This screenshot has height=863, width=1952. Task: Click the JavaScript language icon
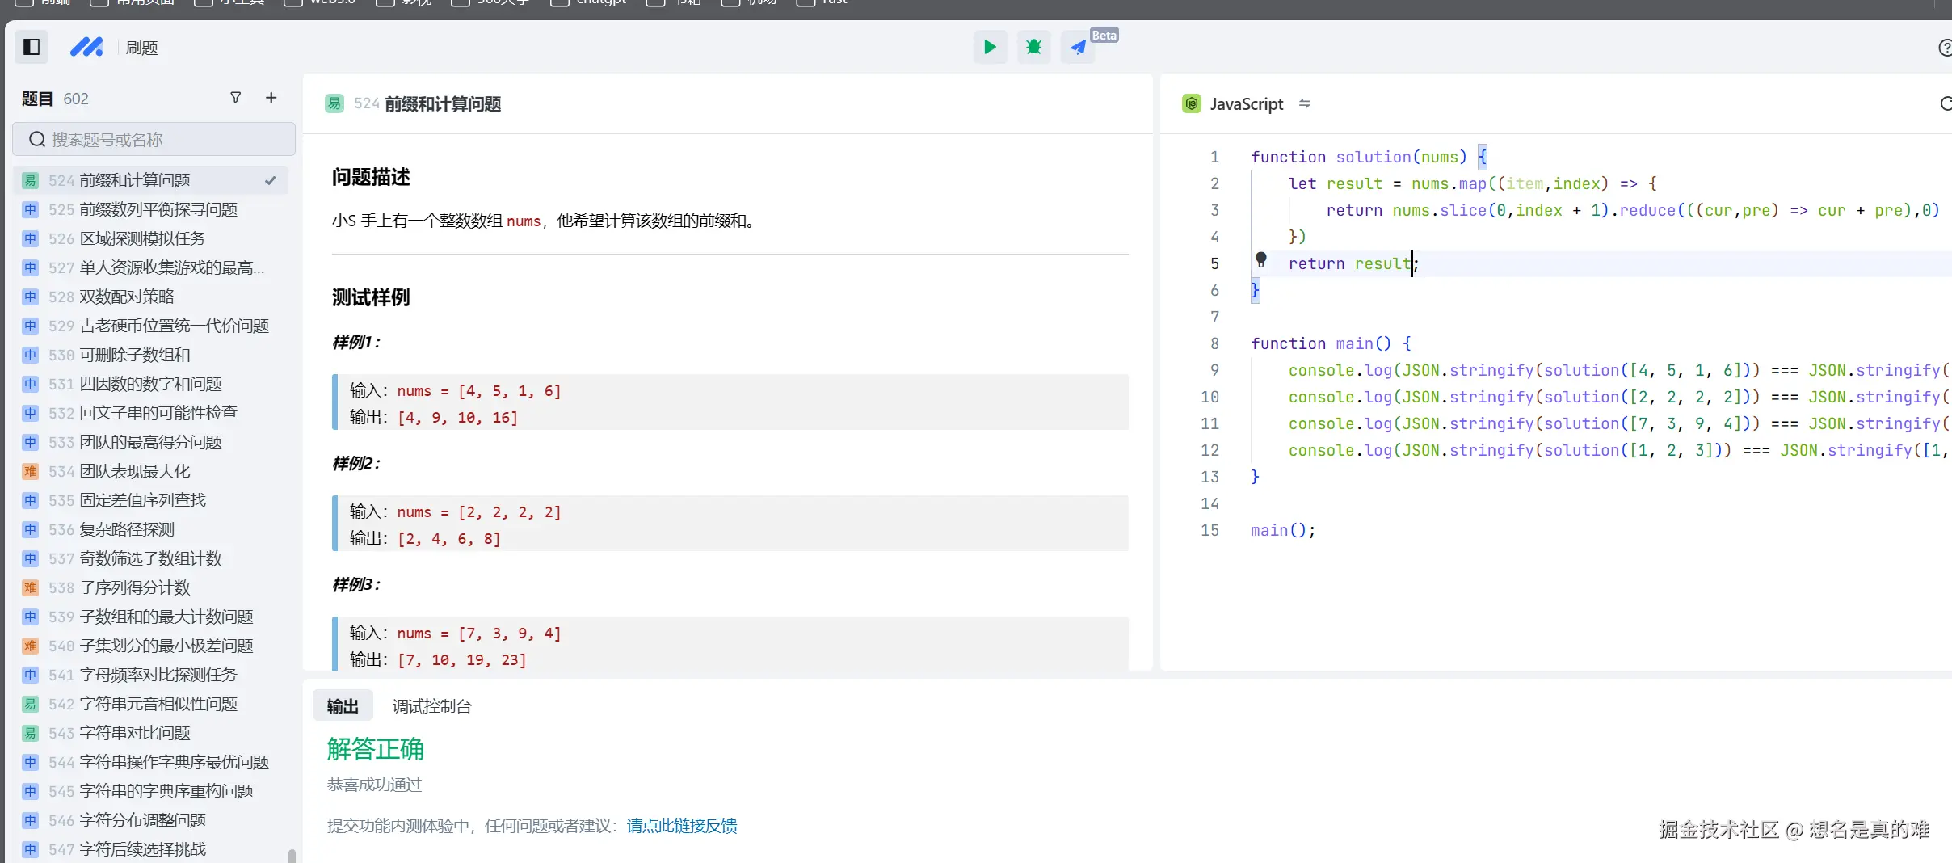1192,103
